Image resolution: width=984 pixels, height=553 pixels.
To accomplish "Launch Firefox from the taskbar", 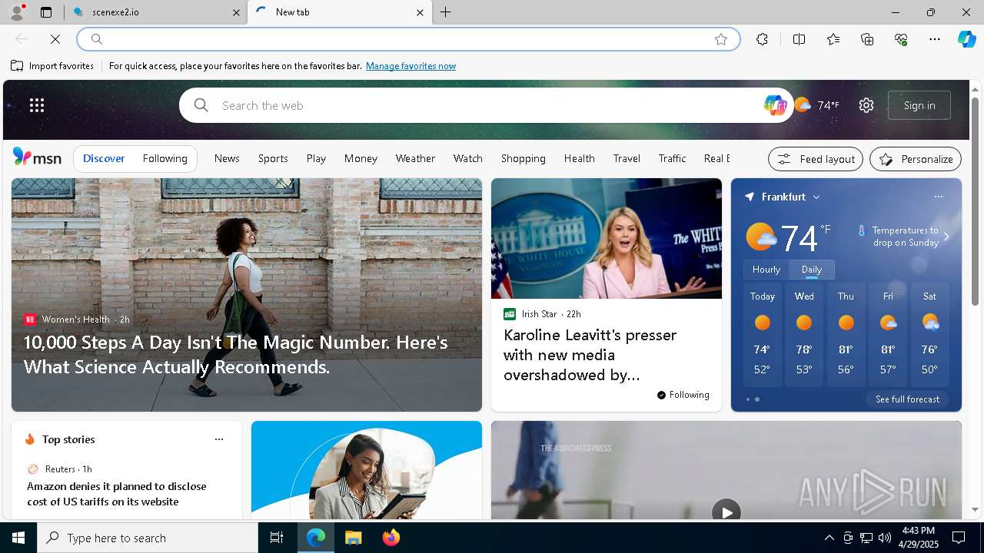I will 391,538.
